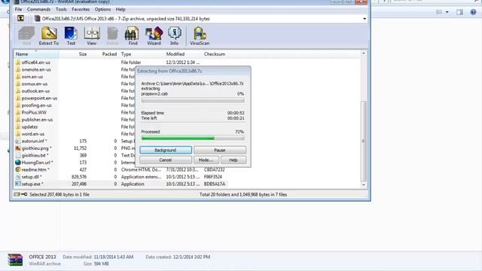This screenshot has height=271, width=482.
Task: Click the OFFICE 2013 file name text
Action: coord(42,257)
